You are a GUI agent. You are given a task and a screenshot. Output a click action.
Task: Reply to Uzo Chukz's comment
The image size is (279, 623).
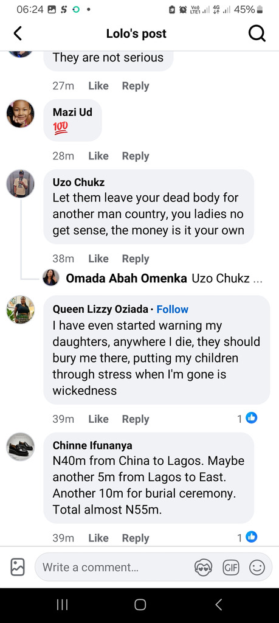(136, 259)
